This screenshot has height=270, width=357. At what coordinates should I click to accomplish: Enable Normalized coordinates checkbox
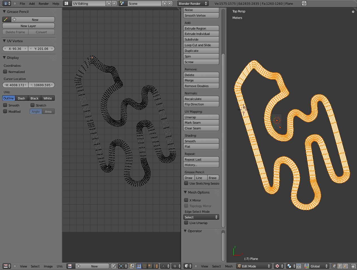pyautogui.click(x=5, y=72)
